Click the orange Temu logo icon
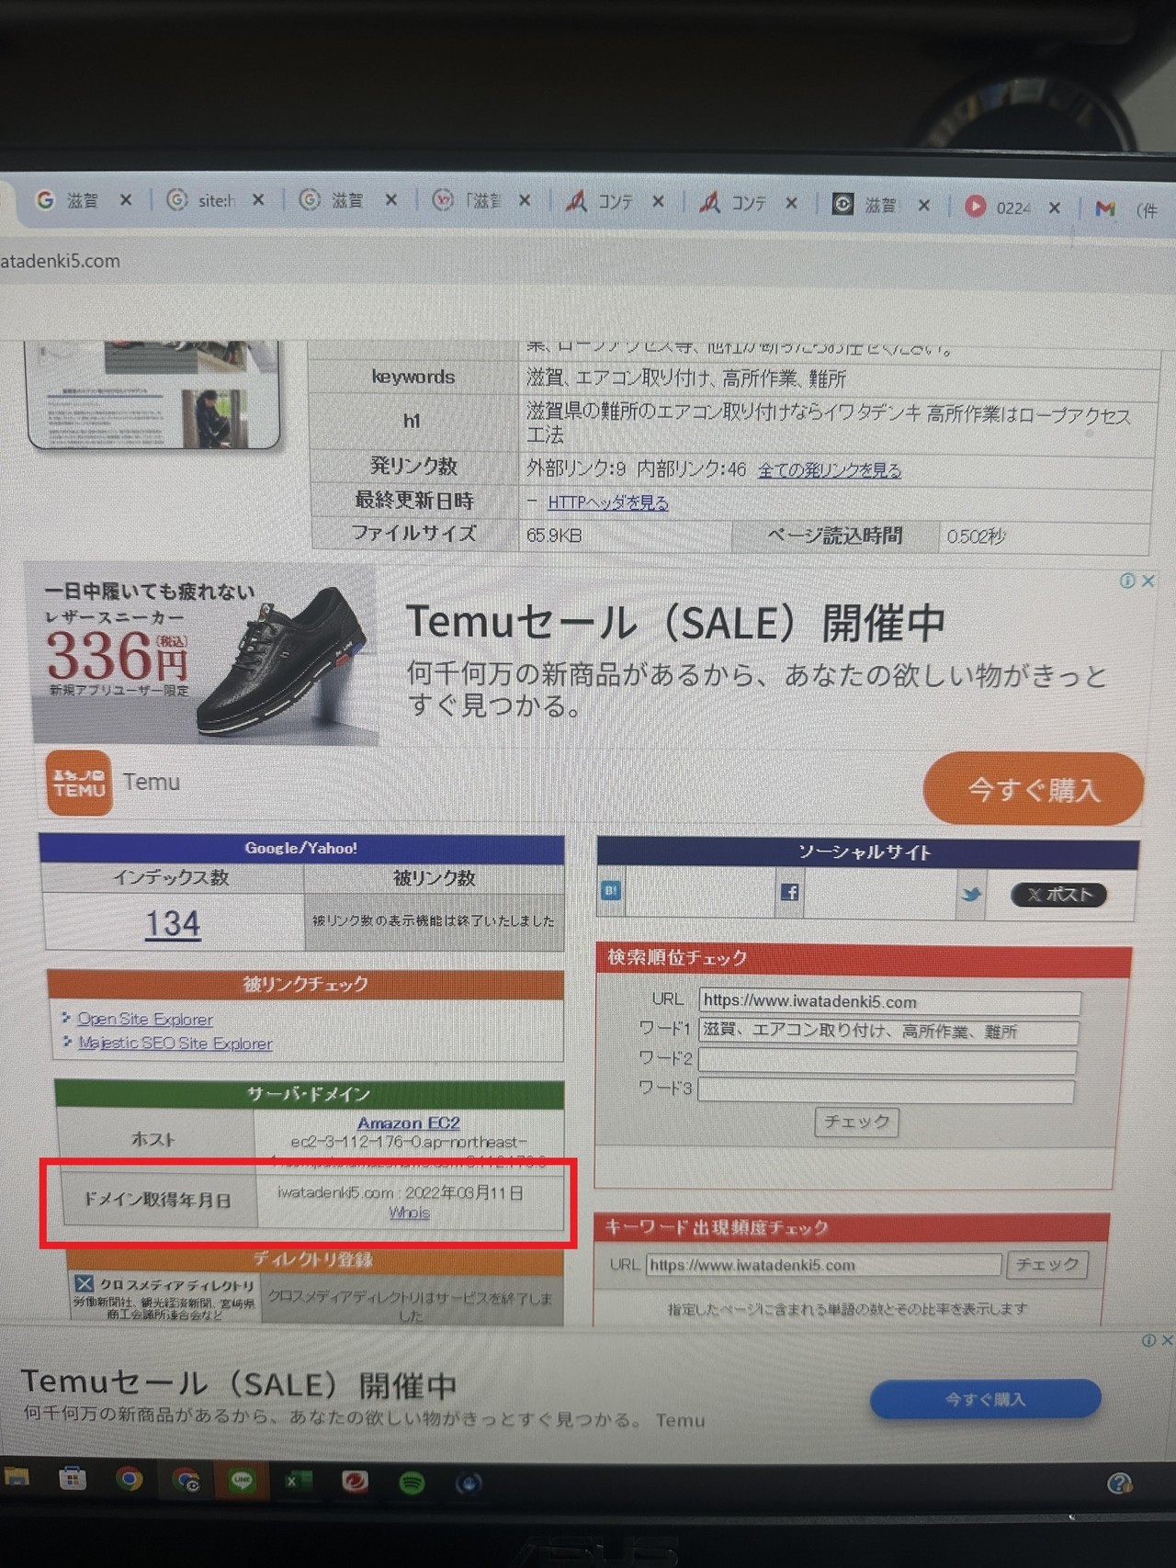 79,783
